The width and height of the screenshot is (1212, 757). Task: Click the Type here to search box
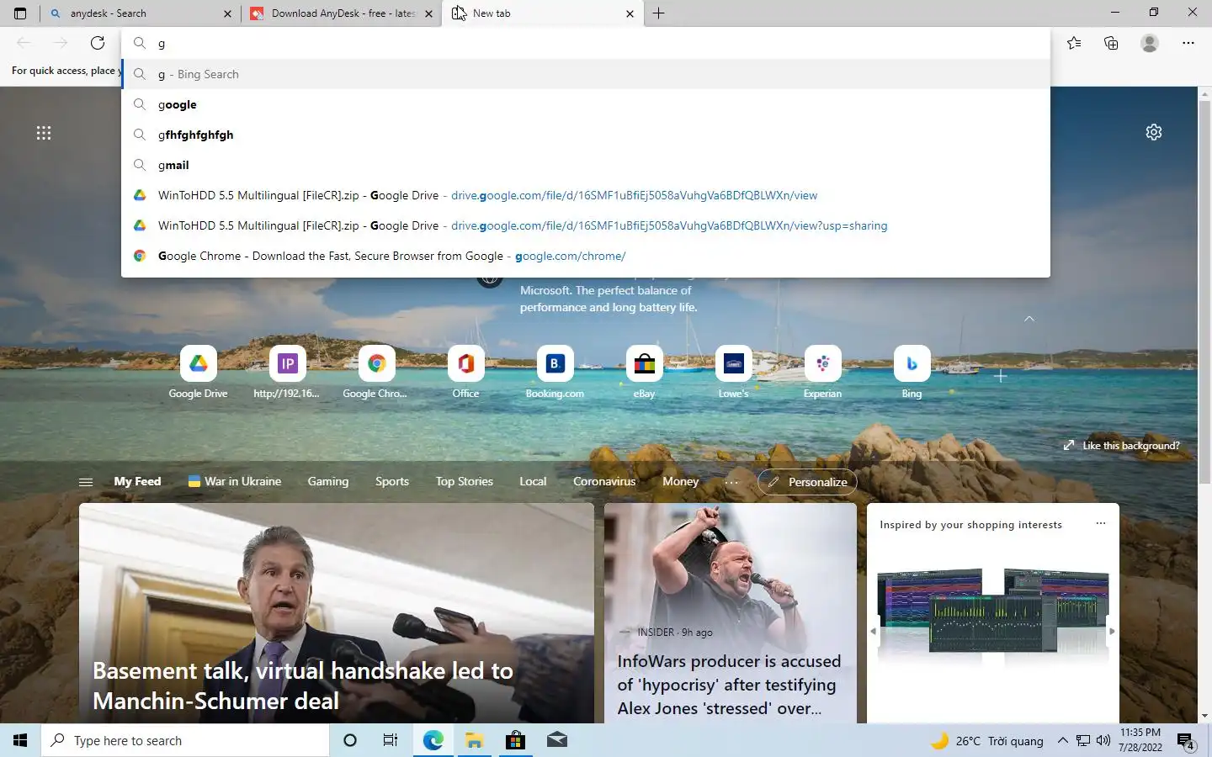click(185, 740)
